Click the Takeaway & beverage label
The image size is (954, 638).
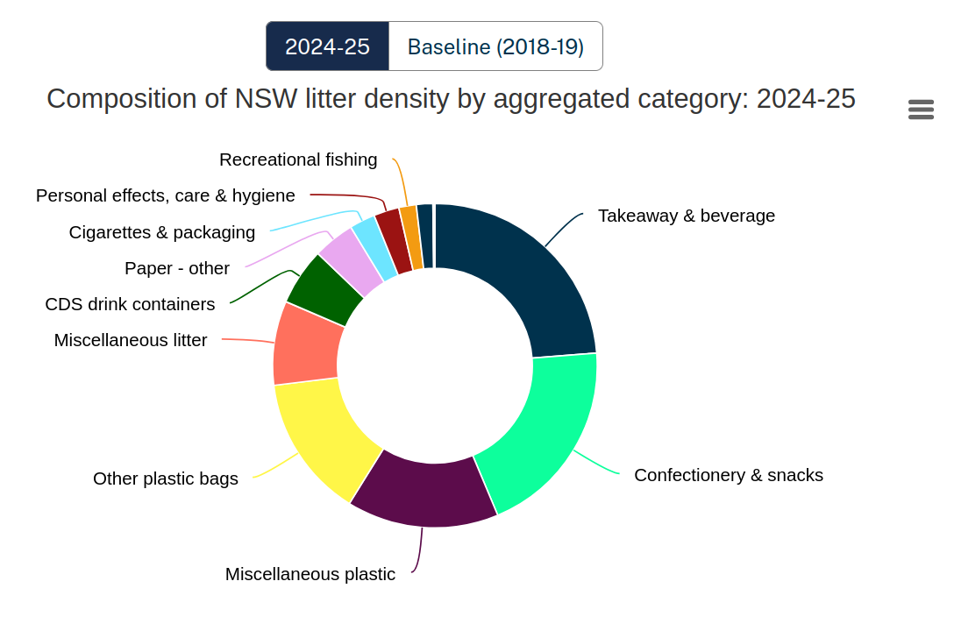[687, 216]
